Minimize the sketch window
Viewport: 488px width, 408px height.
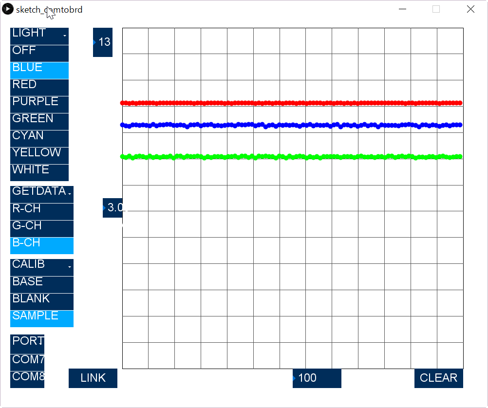402,9
